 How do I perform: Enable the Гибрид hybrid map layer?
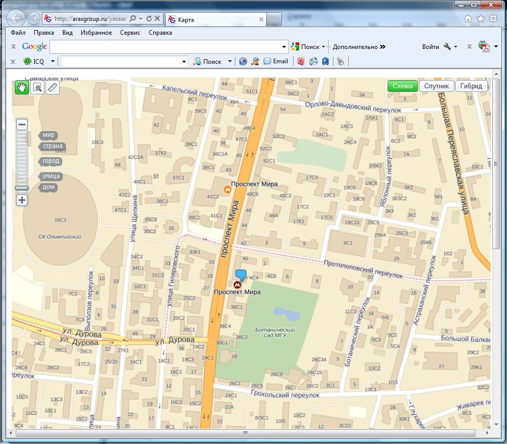tap(471, 86)
